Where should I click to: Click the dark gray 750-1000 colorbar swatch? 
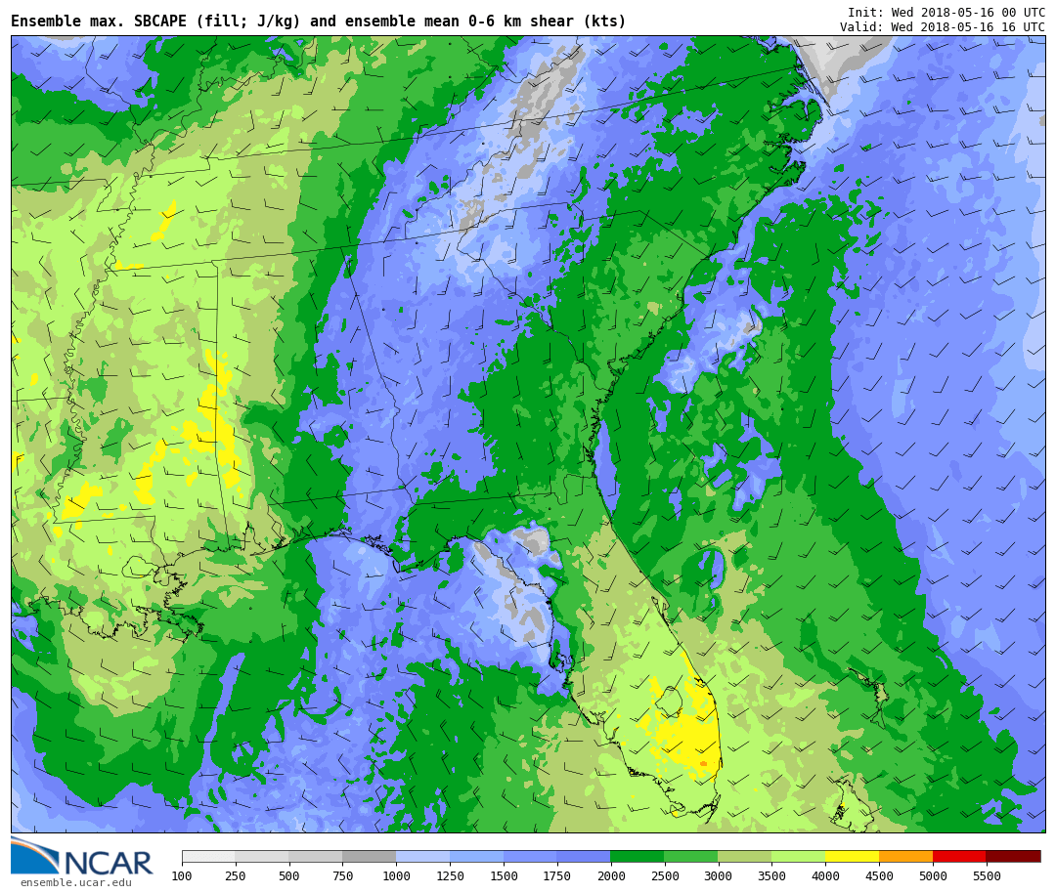pos(369,856)
